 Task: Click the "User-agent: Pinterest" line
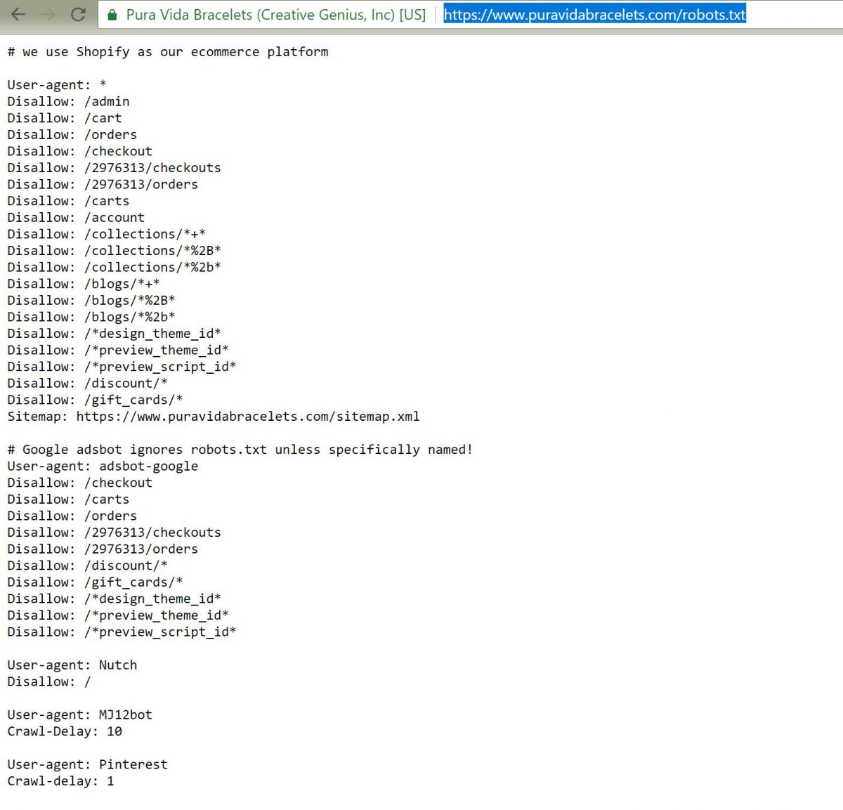click(87, 764)
